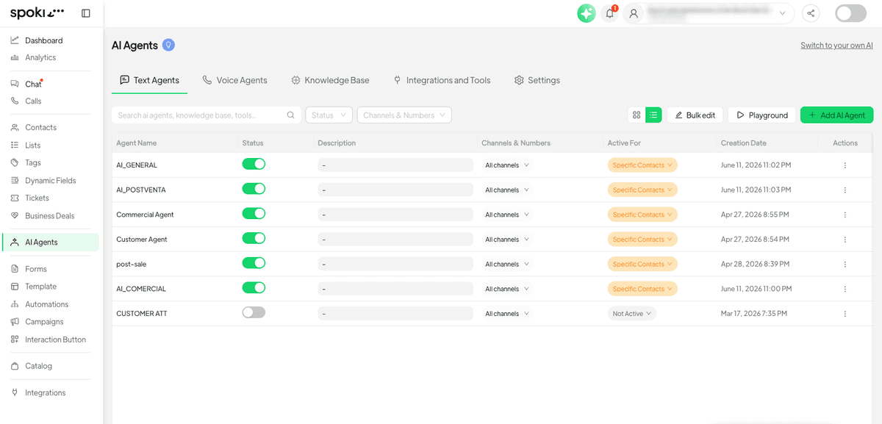Disable the AI_COMERCIAL agent status
The height and width of the screenshot is (424, 882).
pyautogui.click(x=254, y=288)
